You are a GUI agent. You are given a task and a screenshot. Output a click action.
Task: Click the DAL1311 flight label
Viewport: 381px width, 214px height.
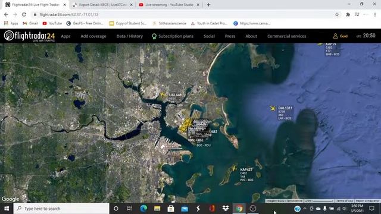285,113
